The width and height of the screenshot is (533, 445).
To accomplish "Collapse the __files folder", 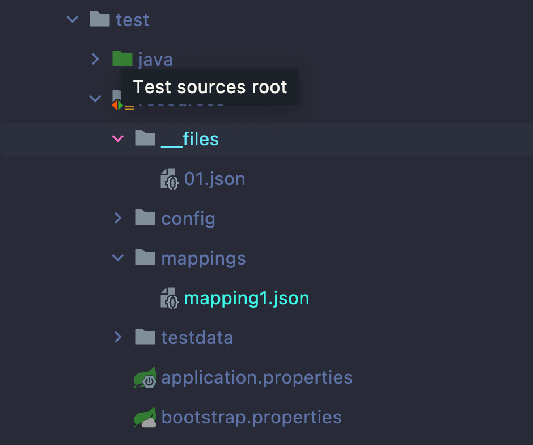I will pyautogui.click(x=118, y=138).
